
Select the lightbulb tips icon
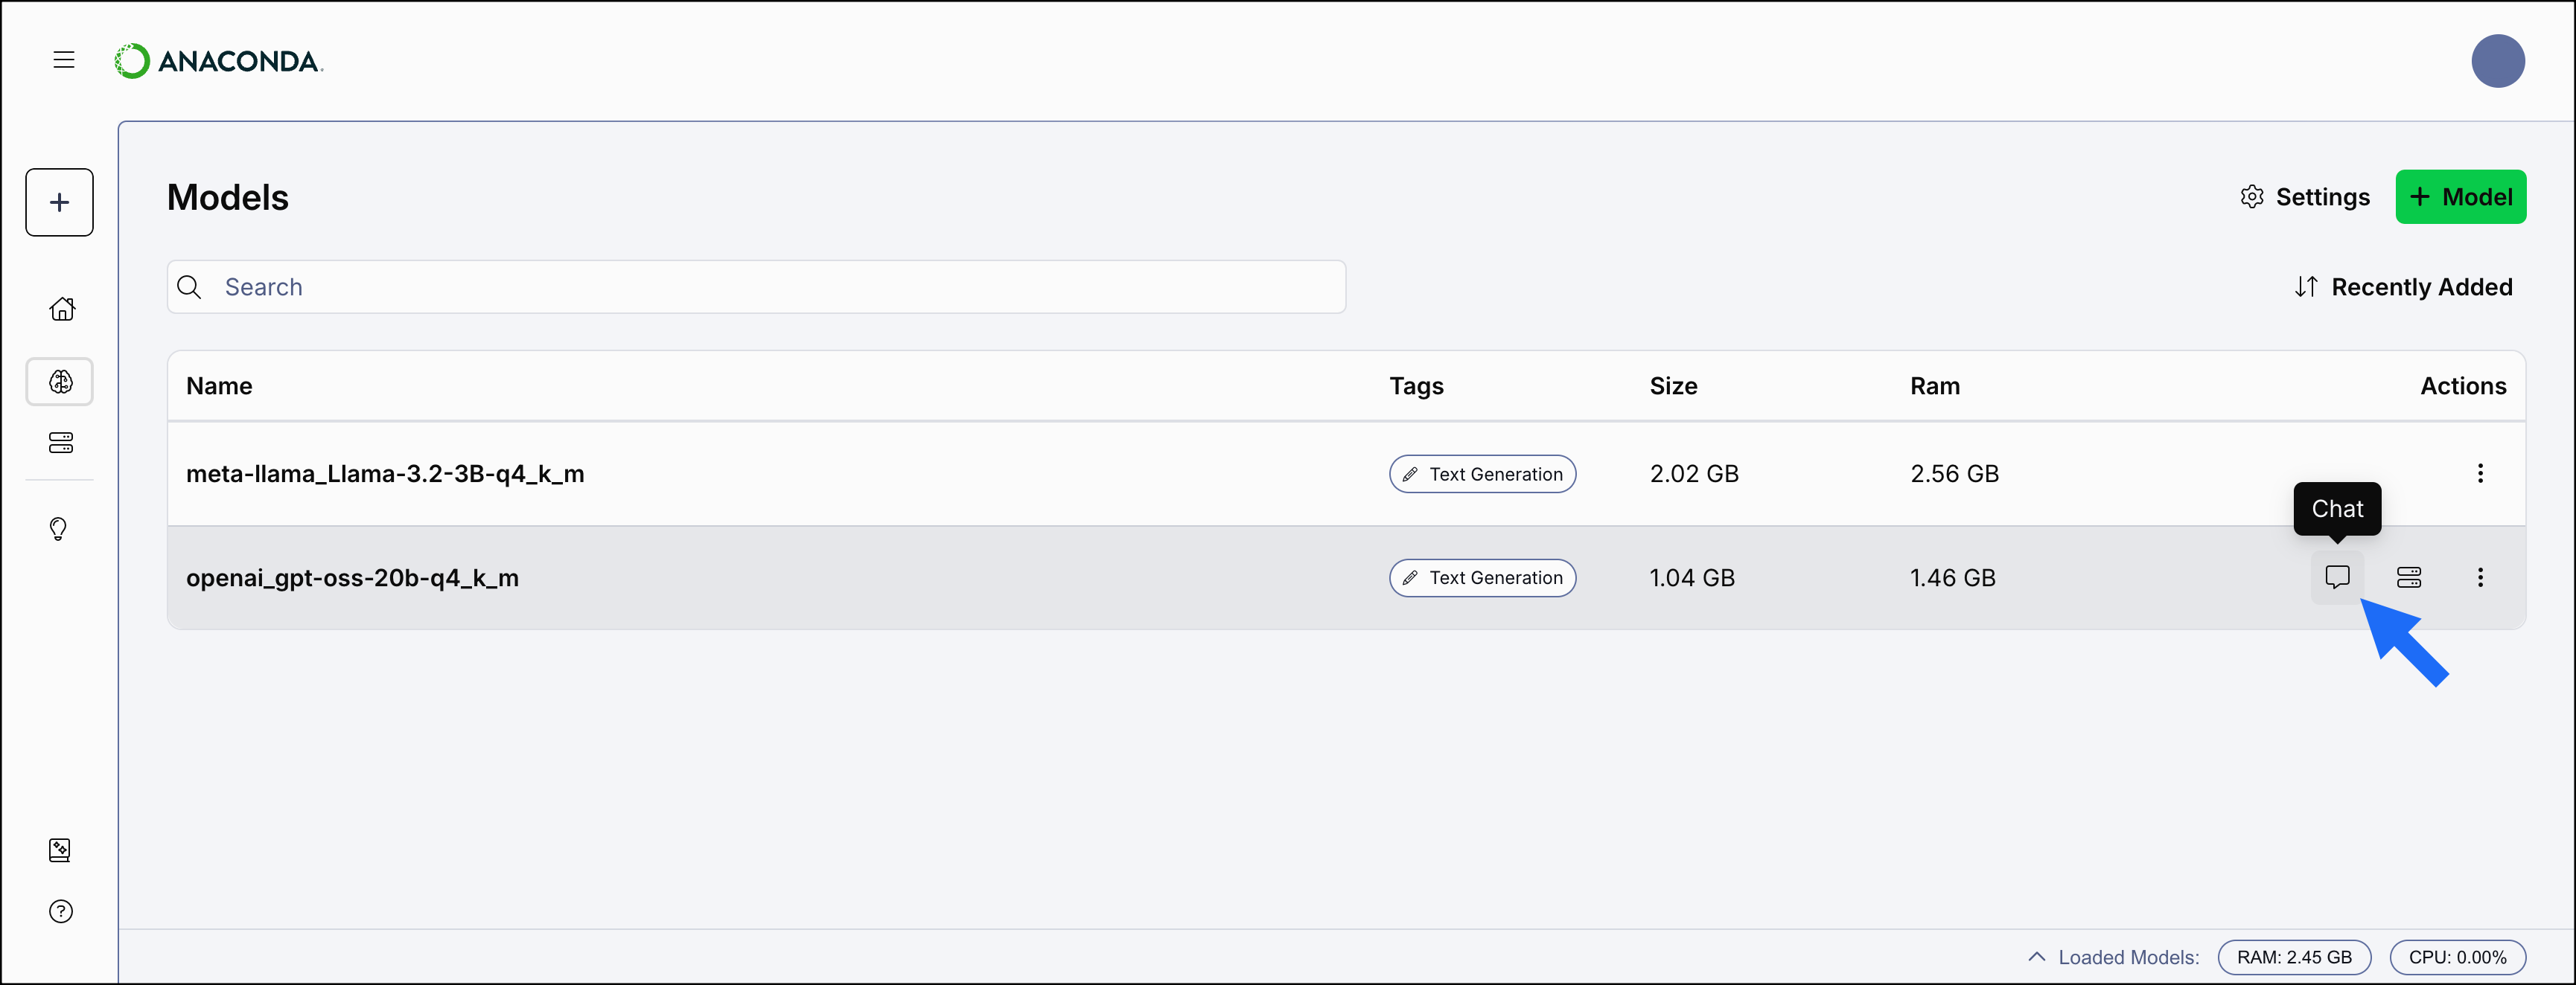(x=59, y=530)
